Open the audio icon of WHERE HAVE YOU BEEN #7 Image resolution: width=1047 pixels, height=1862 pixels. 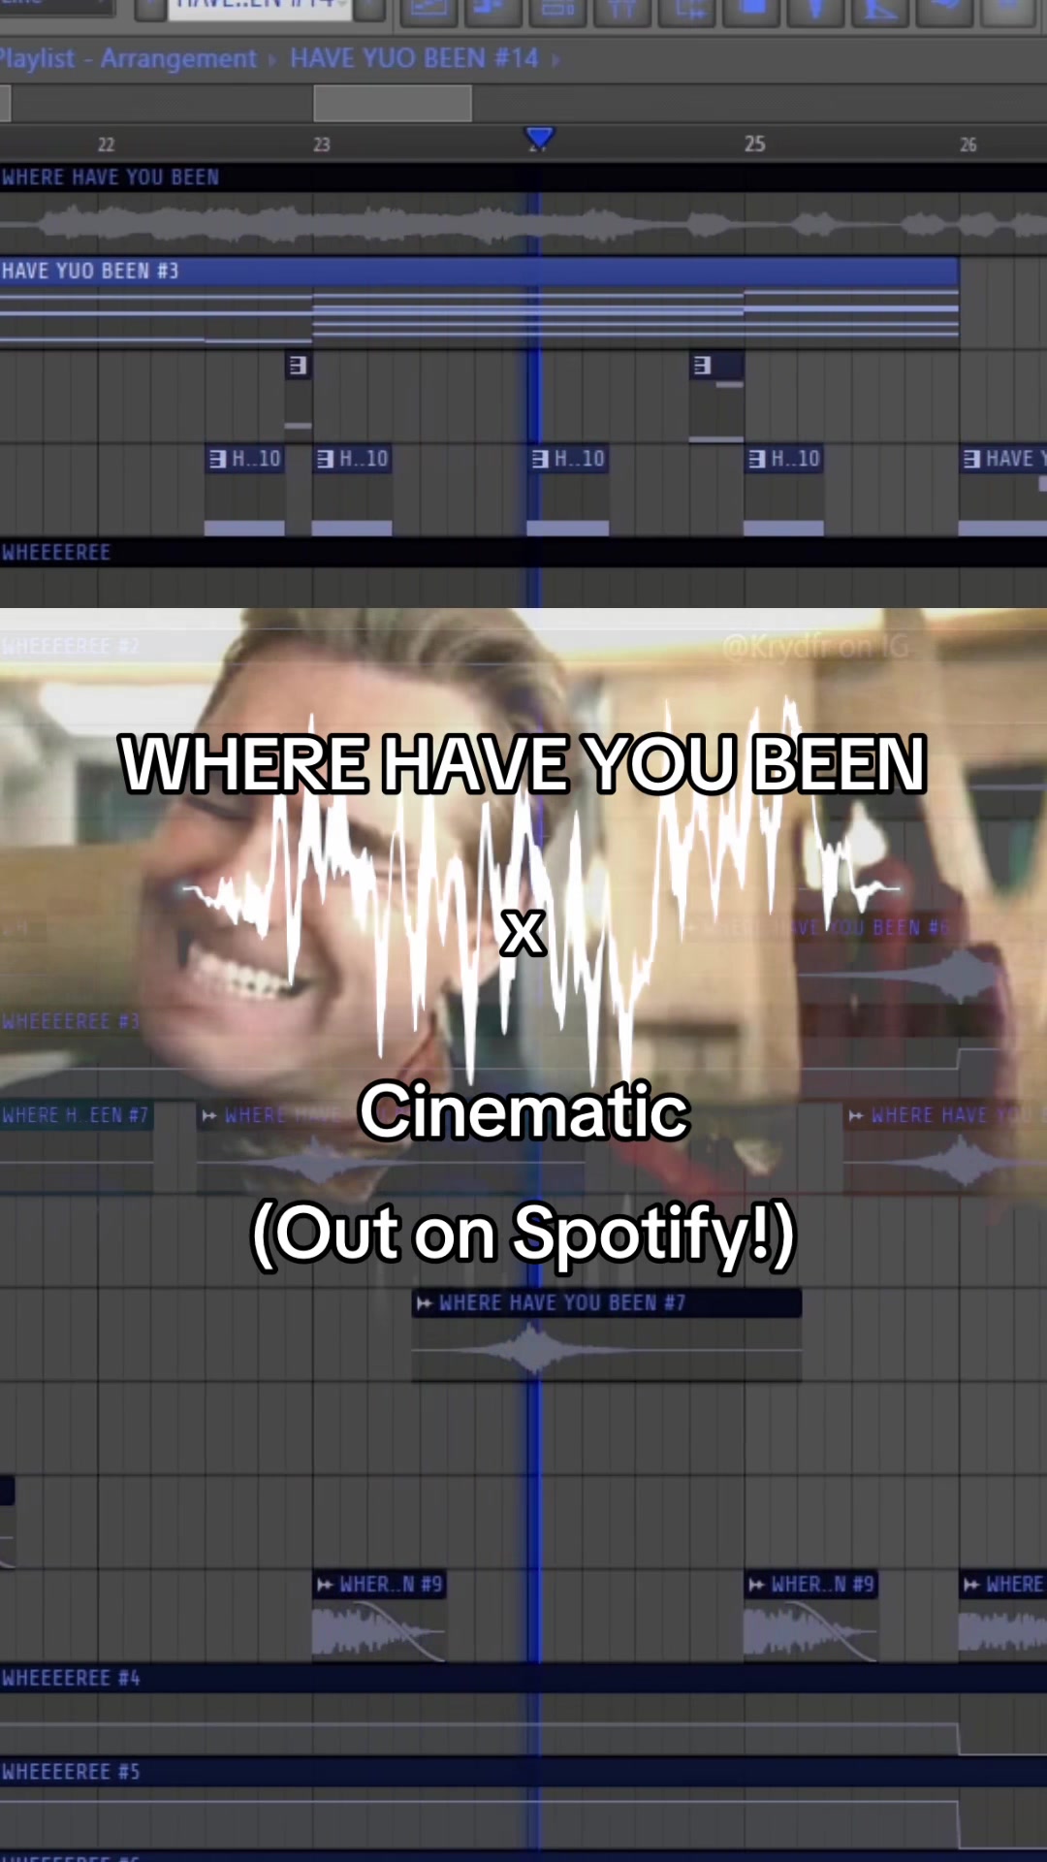425,1303
